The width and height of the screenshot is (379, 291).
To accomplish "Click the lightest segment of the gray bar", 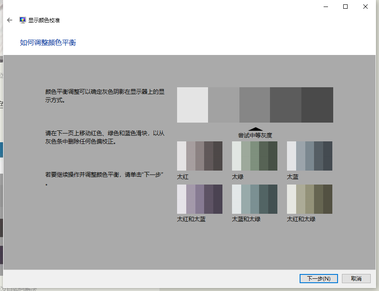I will click(192, 105).
